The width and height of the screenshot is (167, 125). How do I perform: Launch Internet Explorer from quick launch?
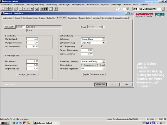(x=17, y=123)
